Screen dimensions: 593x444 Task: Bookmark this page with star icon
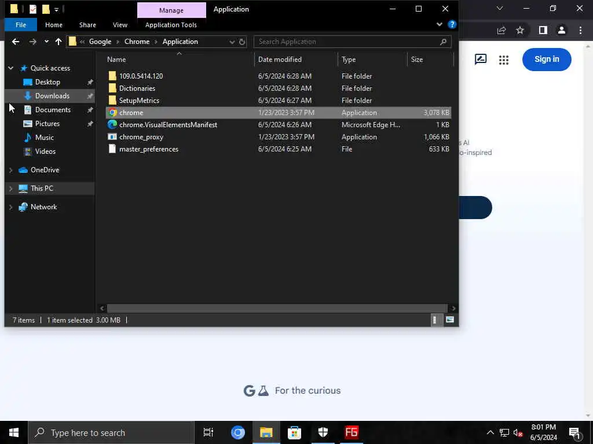(x=520, y=30)
